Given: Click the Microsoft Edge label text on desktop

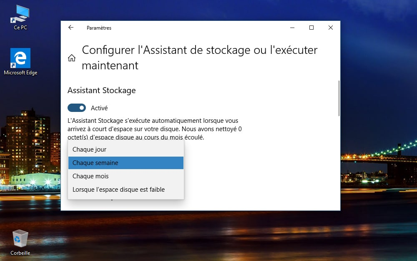Looking at the screenshot, I should (20, 73).
